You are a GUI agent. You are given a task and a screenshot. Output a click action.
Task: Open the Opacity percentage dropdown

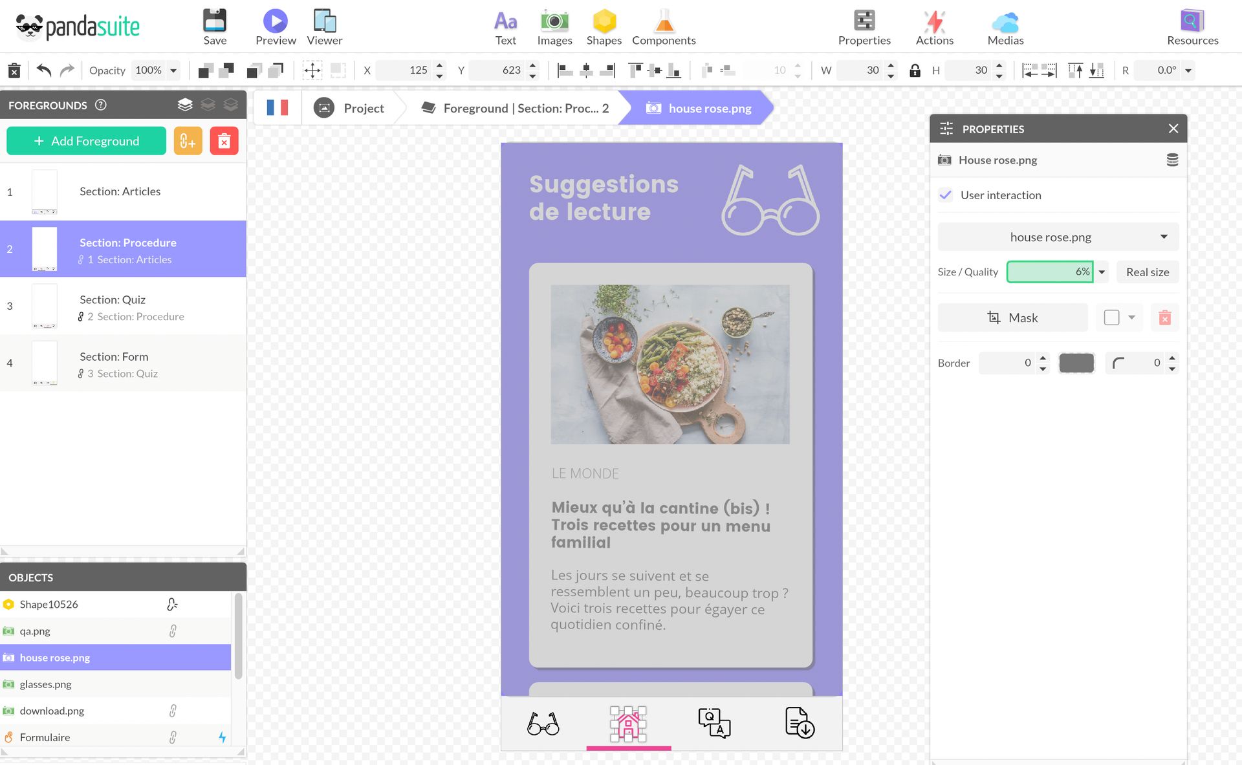click(173, 70)
